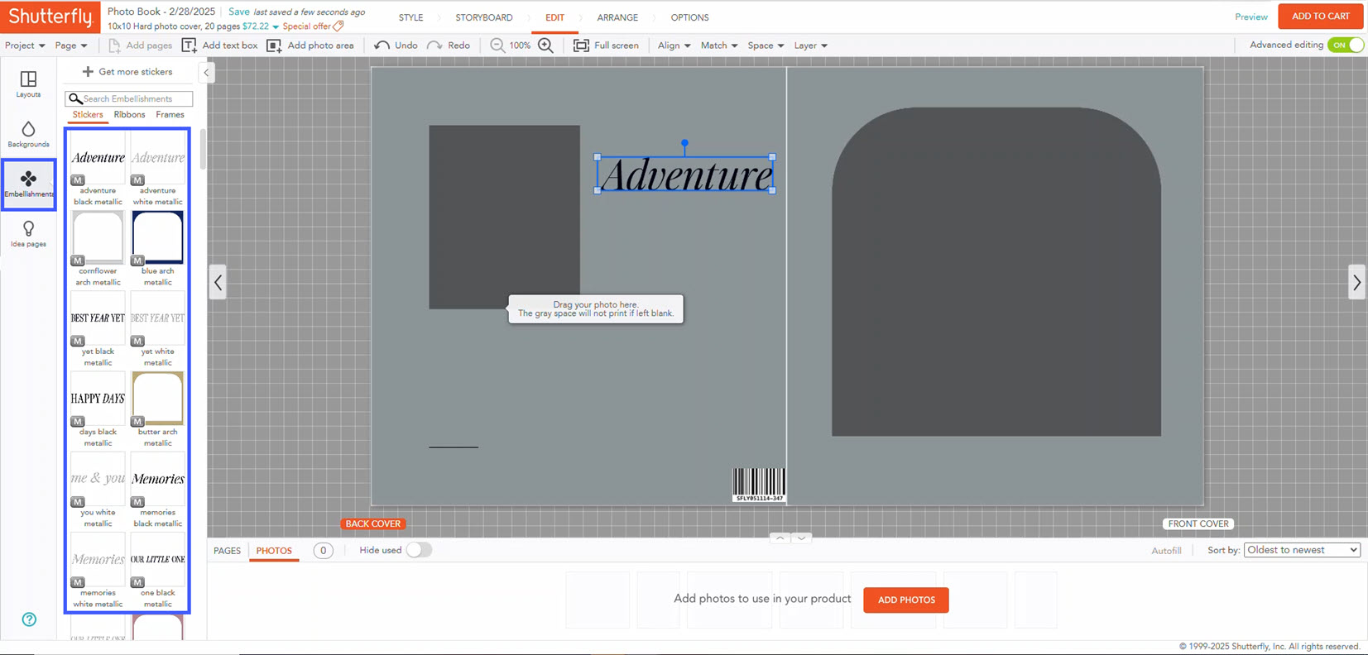Open the Sort by dropdown

click(1302, 550)
